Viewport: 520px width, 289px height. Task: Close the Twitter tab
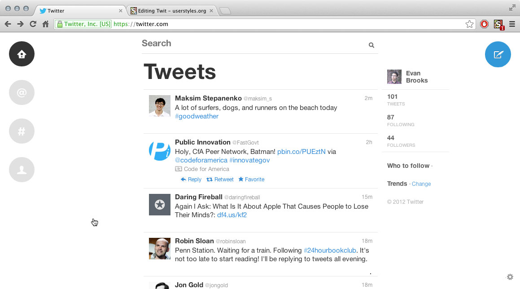(x=120, y=11)
